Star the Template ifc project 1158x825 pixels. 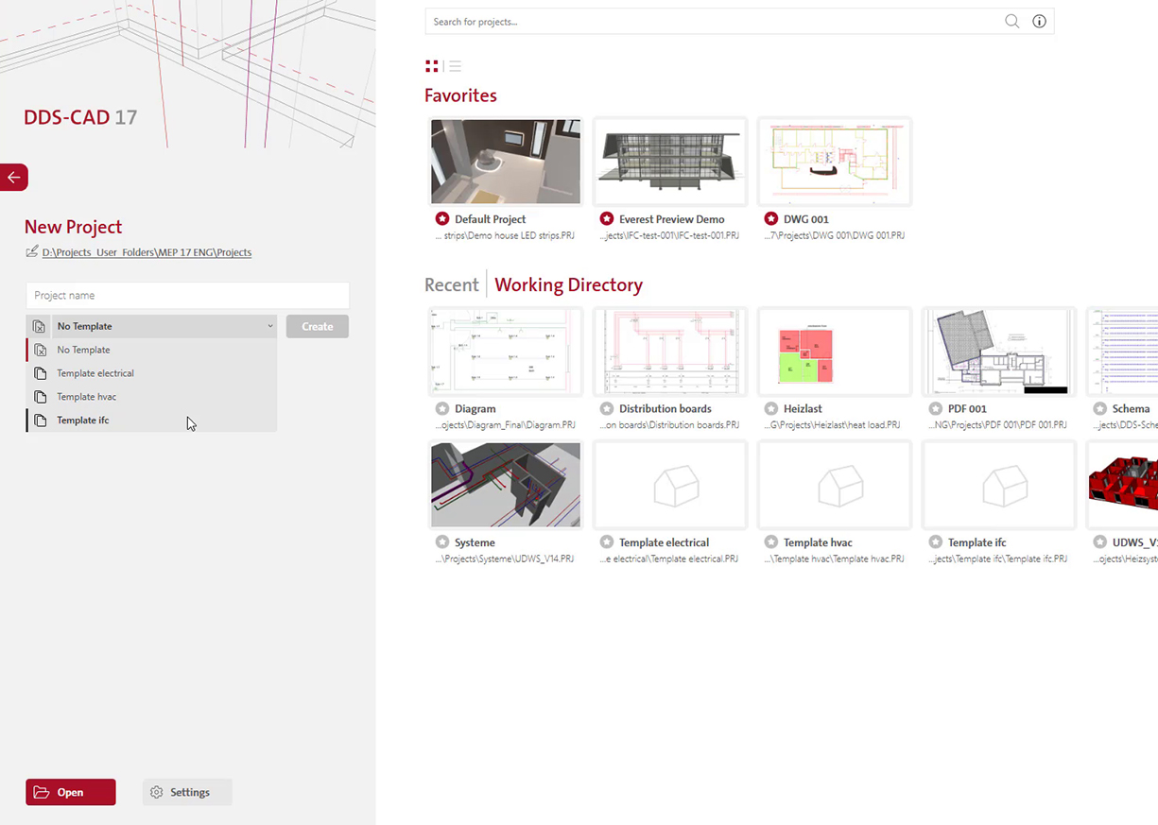936,542
